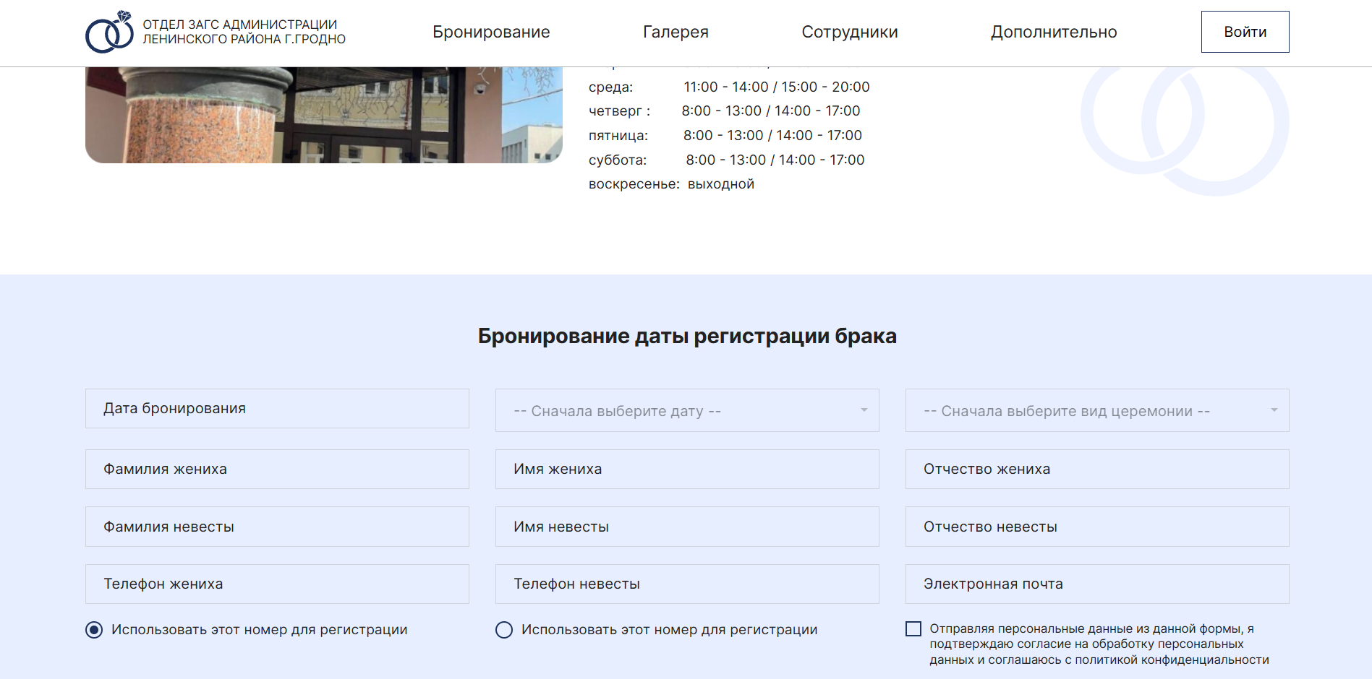Click the interlocking rings logo icon
Viewport: 1372px width, 679px height.
(109, 32)
